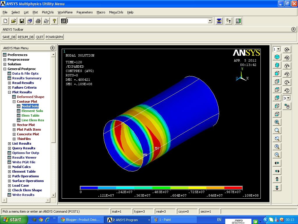Viewport: 298px width, 224px height.
Task: Click the Contact Manager icon
Action: 238,21
